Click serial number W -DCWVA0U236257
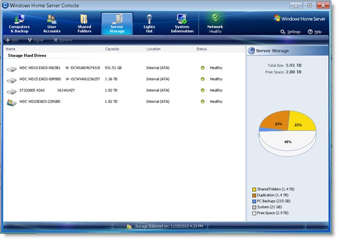The image size is (337, 239). click(83, 79)
